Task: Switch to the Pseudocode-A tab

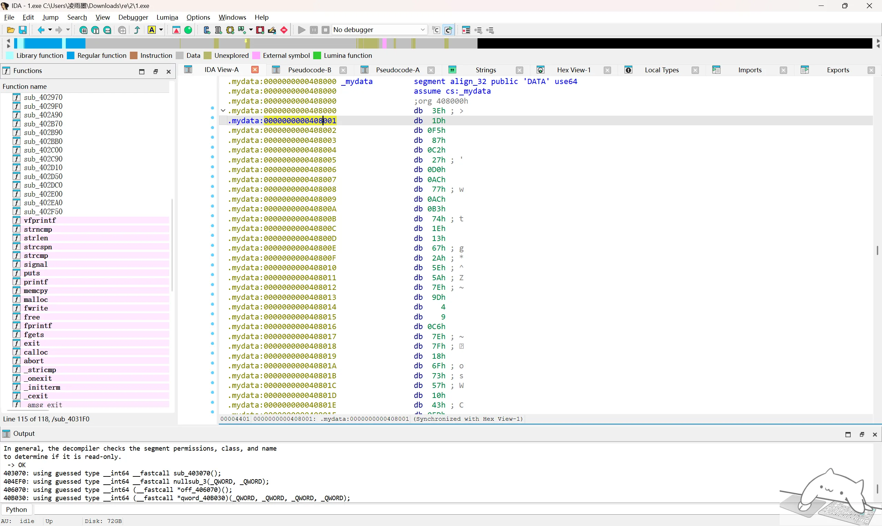Action: pos(398,70)
